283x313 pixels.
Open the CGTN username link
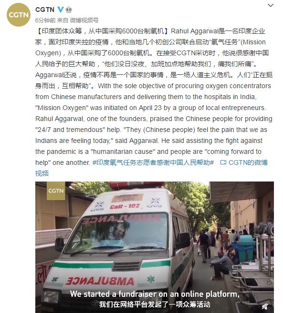pyautogui.click(x=45, y=10)
